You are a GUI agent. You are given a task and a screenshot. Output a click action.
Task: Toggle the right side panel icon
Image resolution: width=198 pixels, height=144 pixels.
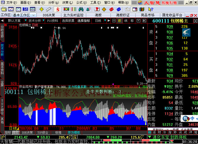pyautogui.click(x=144, y=20)
